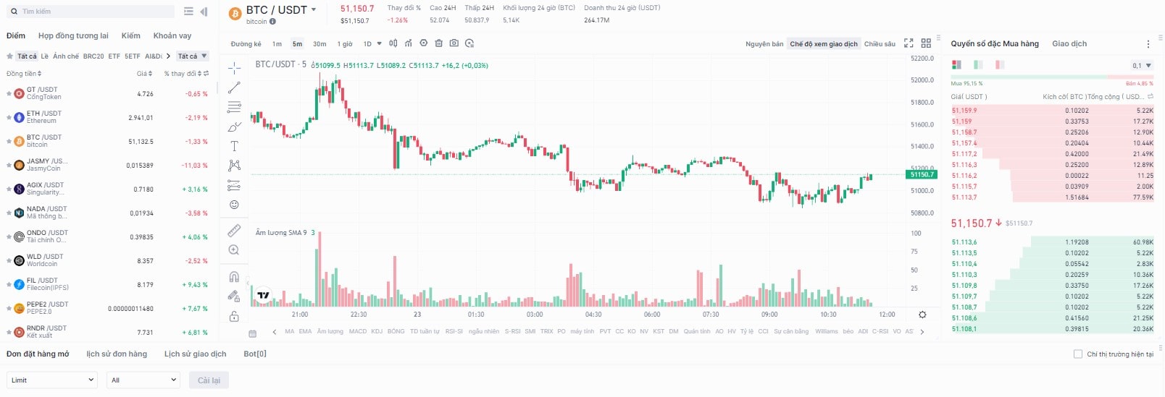Collapse the left market sidebar

click(x=204, y=12)
